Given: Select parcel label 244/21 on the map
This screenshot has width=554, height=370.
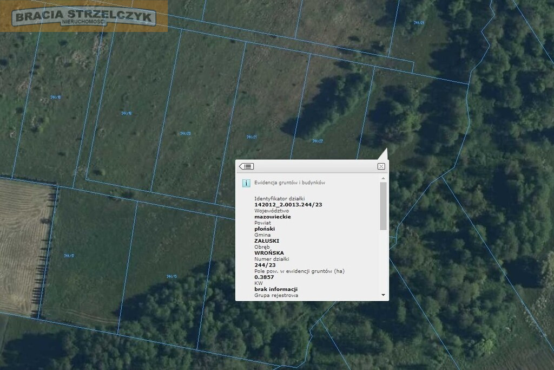Looking at the screenshot, I should 252,137.
